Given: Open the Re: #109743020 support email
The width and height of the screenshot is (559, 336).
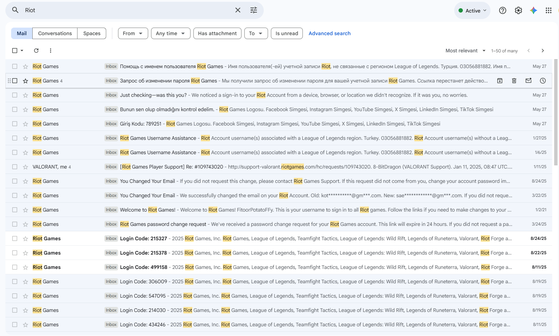Looking at the screenshot, I should click(x=279, y=167).
